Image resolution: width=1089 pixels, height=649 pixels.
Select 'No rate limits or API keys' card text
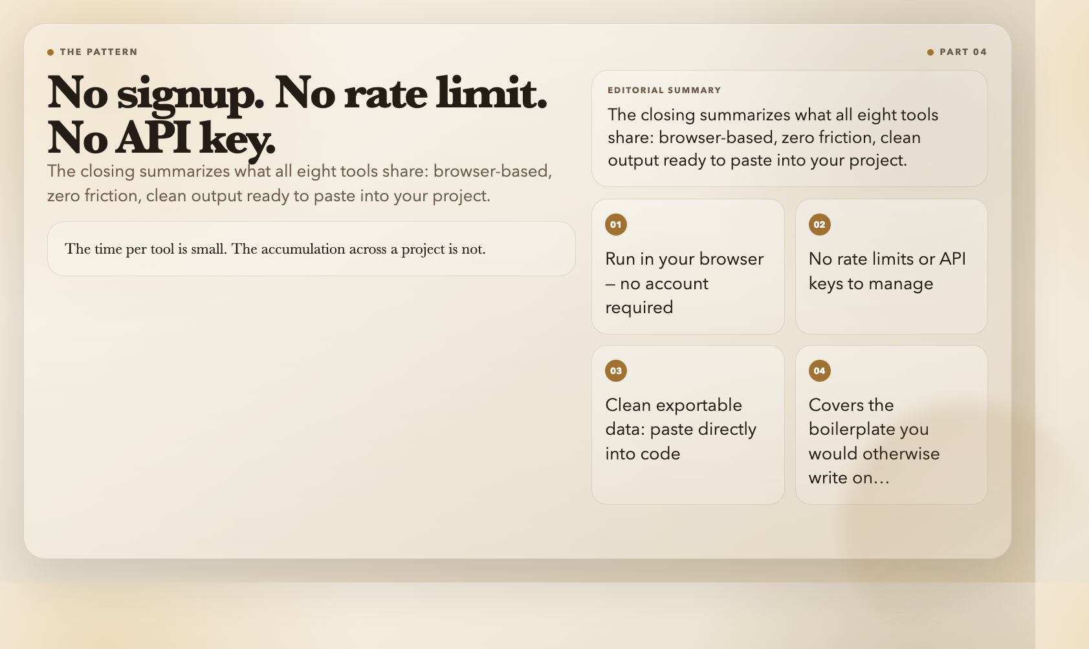(x=887, y=271)
